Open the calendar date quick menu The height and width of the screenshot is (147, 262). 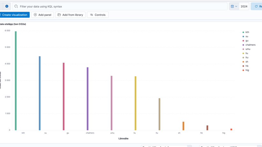(234, 6)
